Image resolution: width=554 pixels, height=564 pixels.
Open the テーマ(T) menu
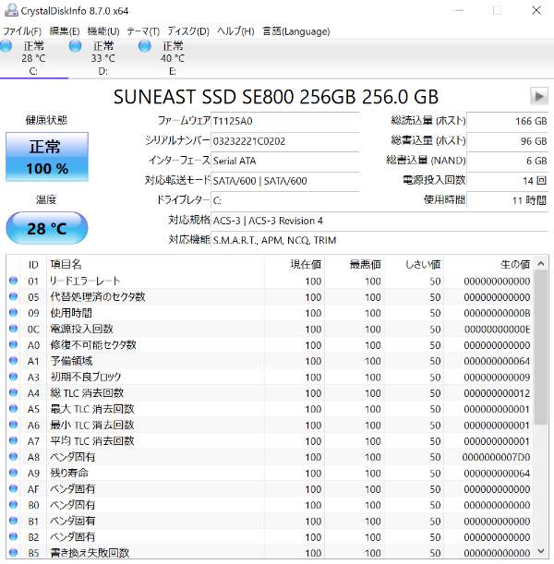point(143,31)
